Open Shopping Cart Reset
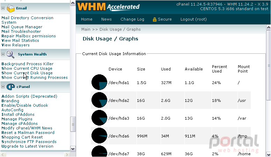Image resolution: width=271 pixels, height=157 pixels. point(22,137)
